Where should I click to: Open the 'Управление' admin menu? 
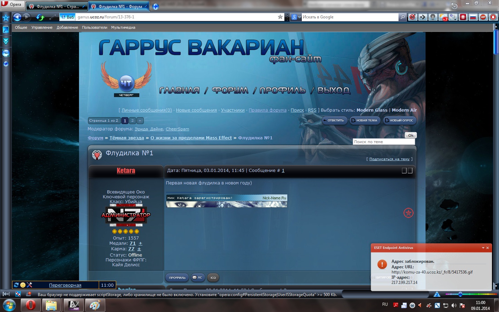[x=42, y=27]
